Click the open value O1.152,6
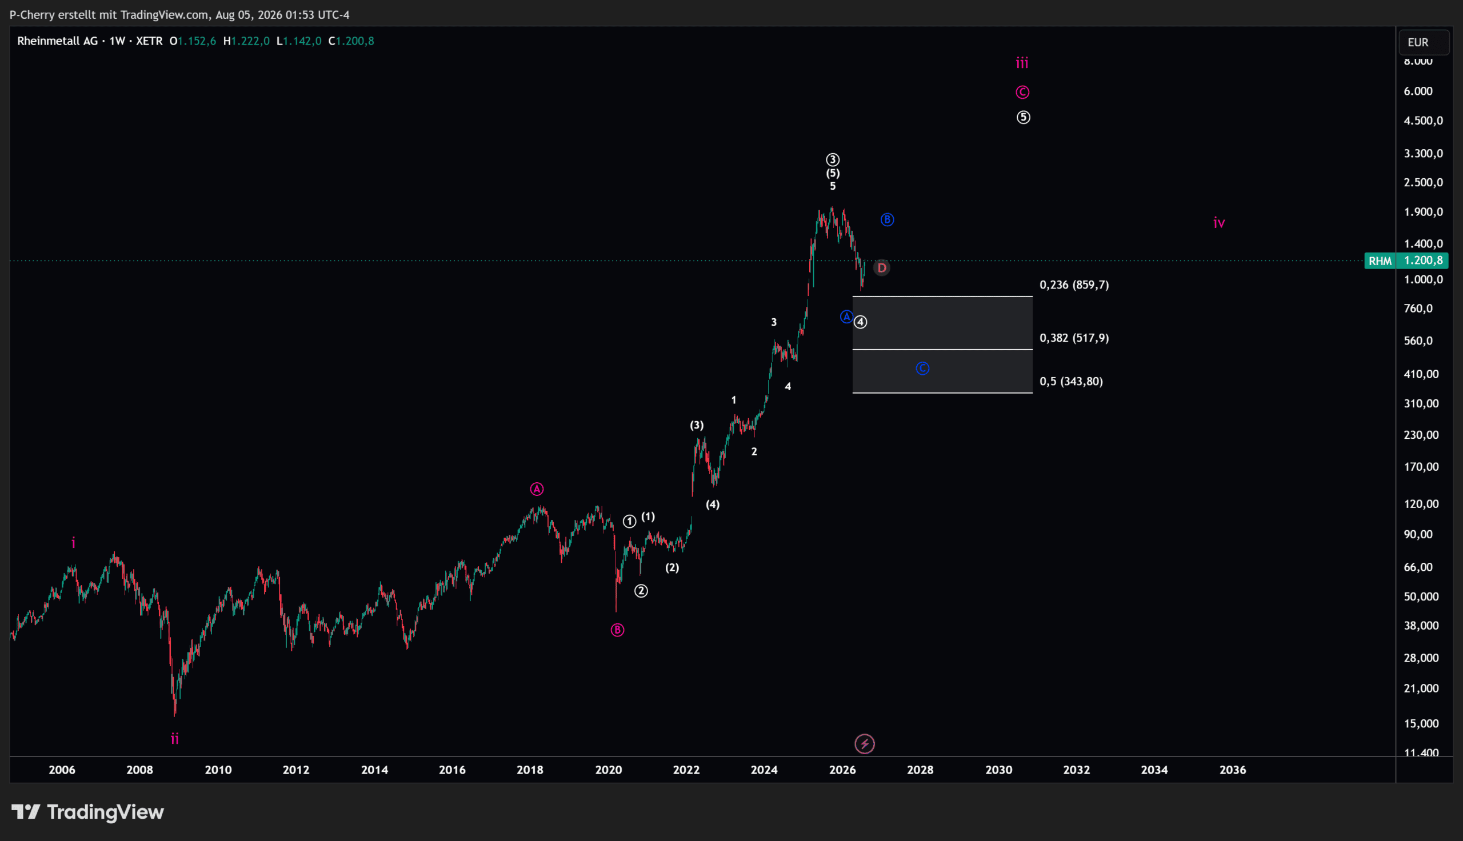 click(193, 41)
